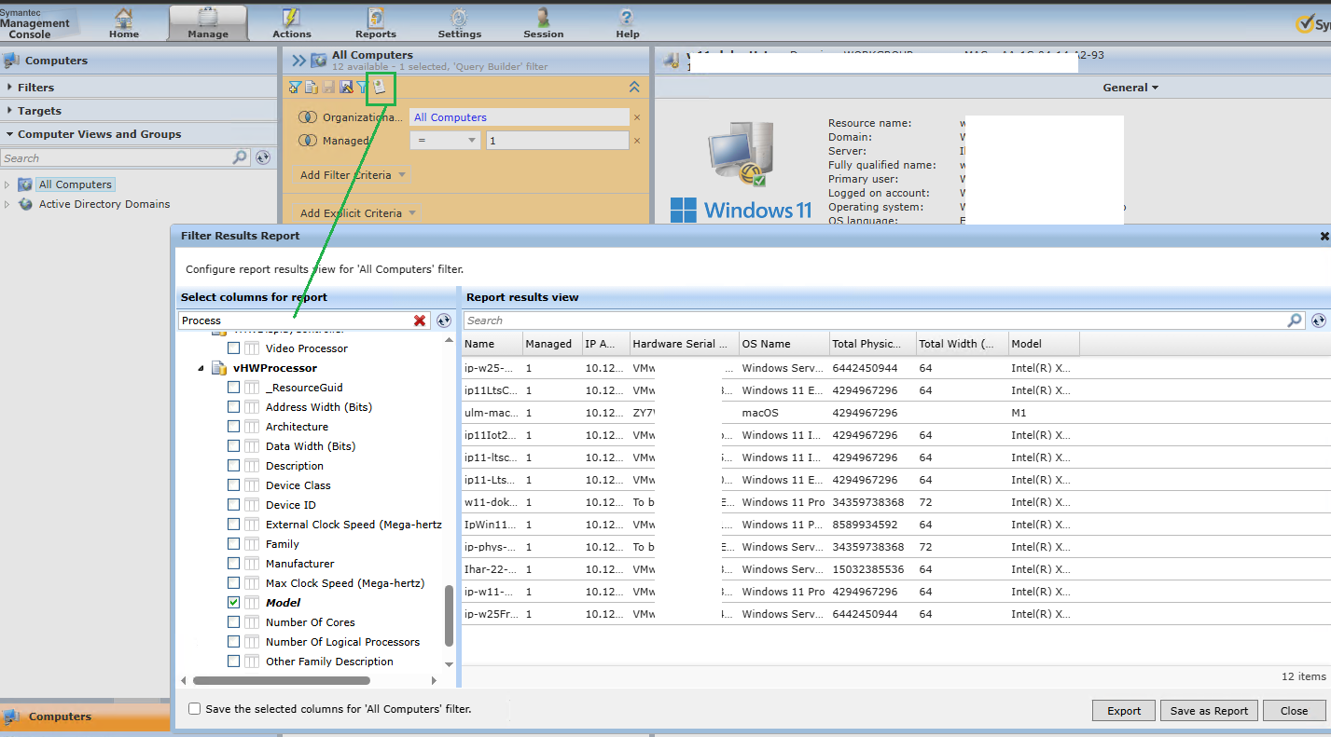Click the Close button in report dialog
This screenshot has height=737, width=1331.
coord(1294,711)
